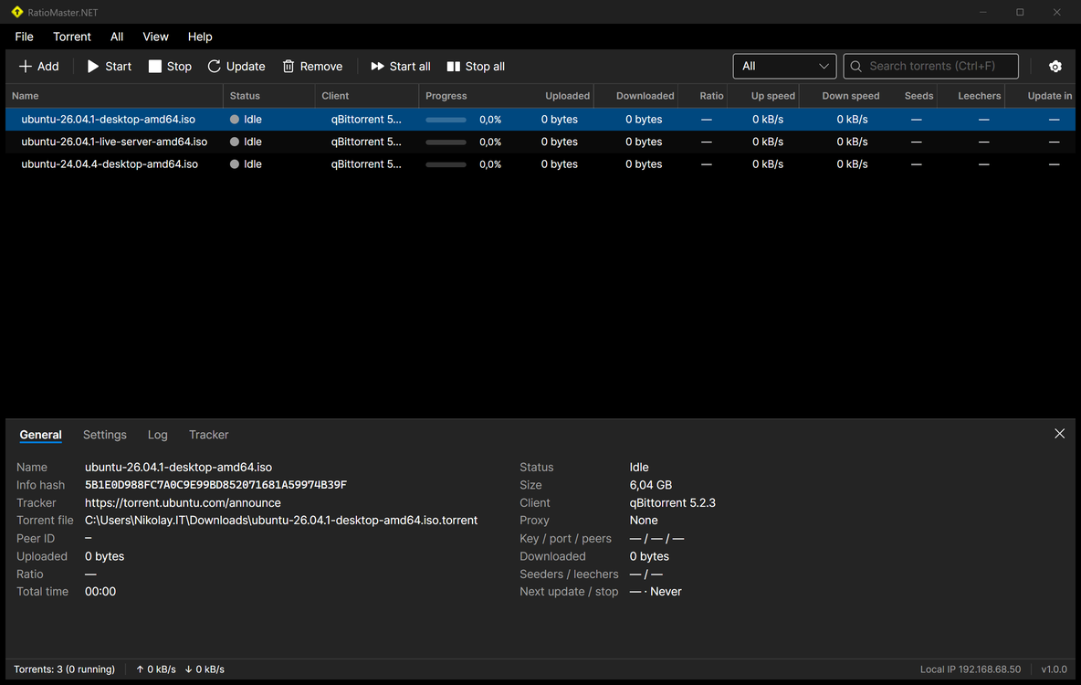Click the Next update value 'Never'

click(x=666, y=591)
